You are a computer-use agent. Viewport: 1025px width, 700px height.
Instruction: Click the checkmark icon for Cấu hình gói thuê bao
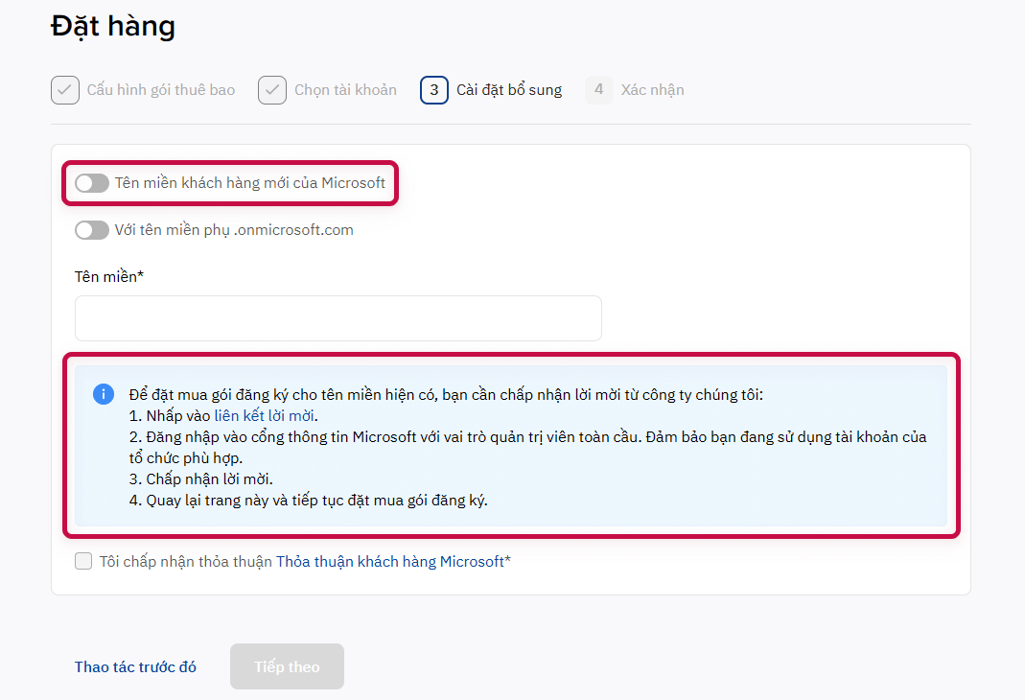tap(65, 90)
